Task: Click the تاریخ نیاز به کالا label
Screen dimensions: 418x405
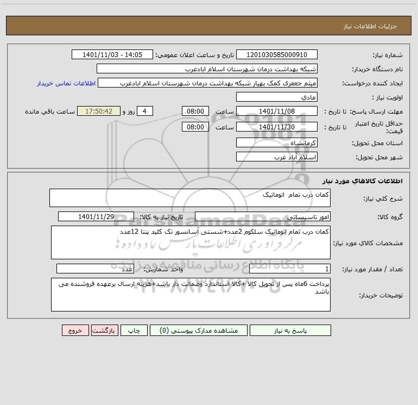Action: pos(161,217)
